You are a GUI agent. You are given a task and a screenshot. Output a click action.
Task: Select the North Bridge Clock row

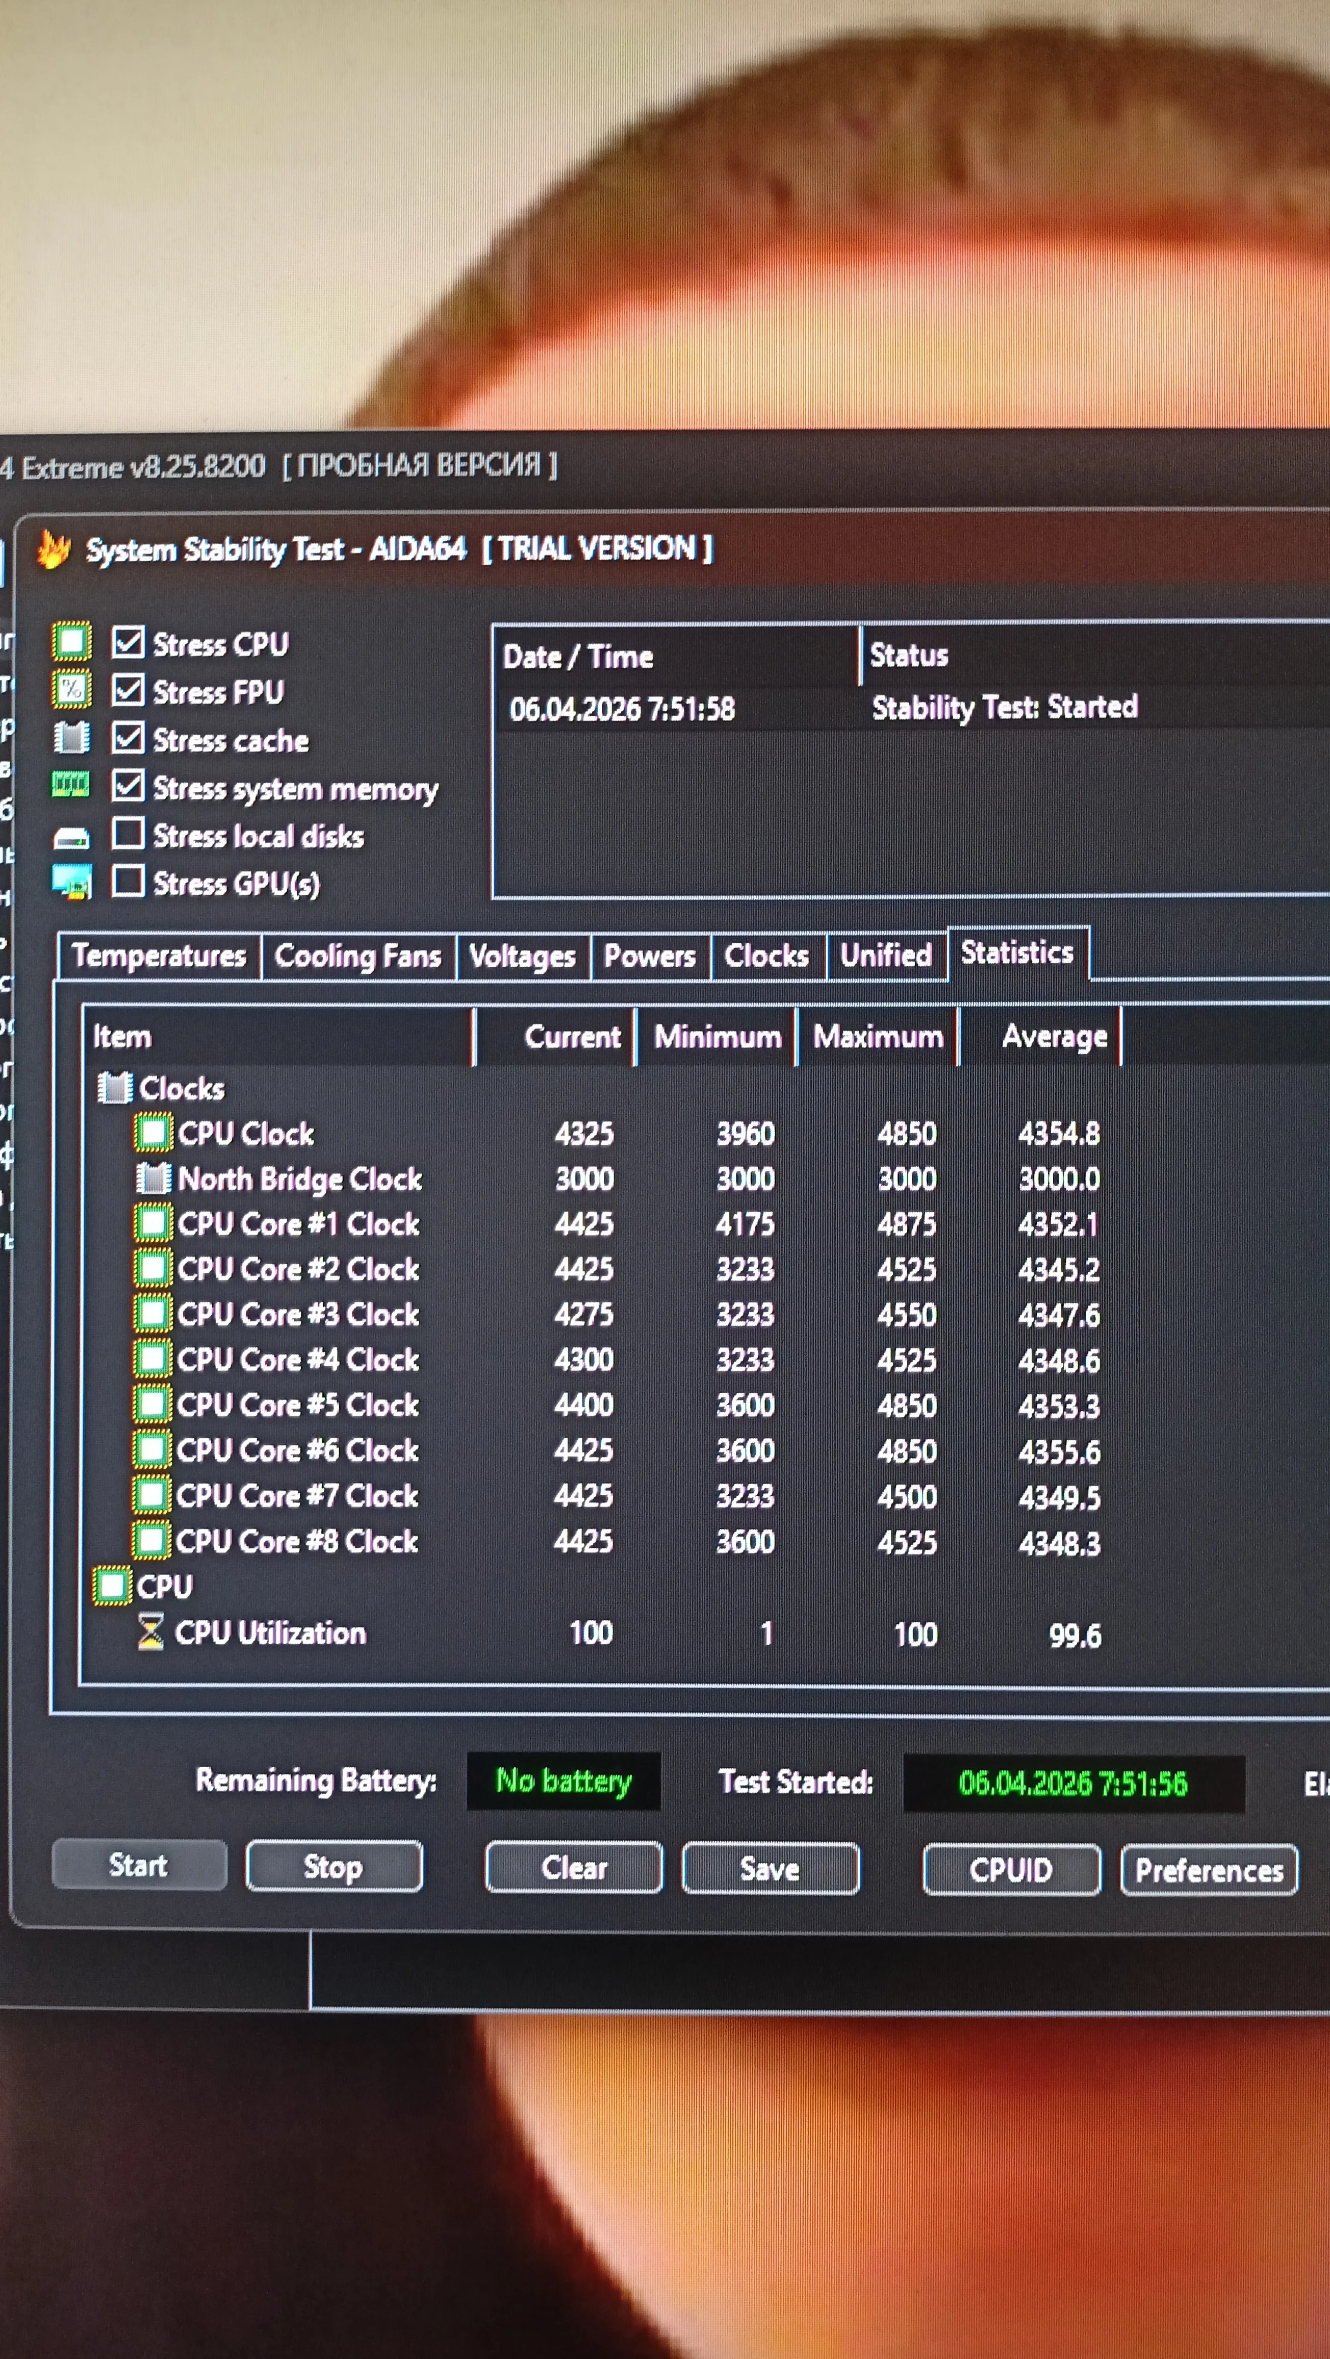pyautogui.click(x=299, y=1178)
